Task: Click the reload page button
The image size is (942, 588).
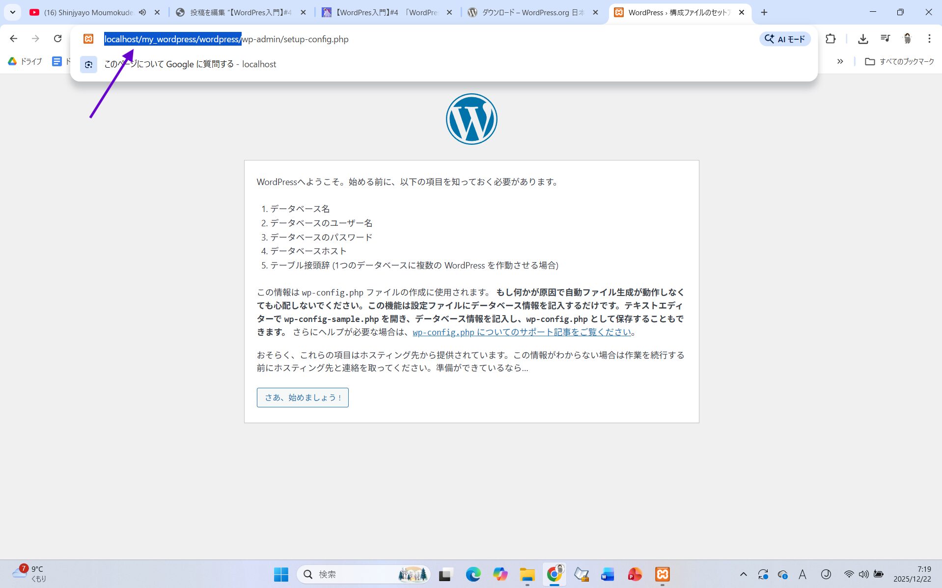Action: 57,39
